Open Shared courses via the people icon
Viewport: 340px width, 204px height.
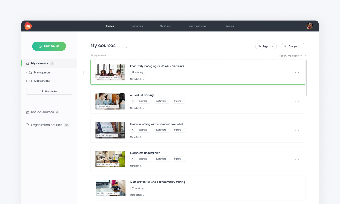(27, 112)
